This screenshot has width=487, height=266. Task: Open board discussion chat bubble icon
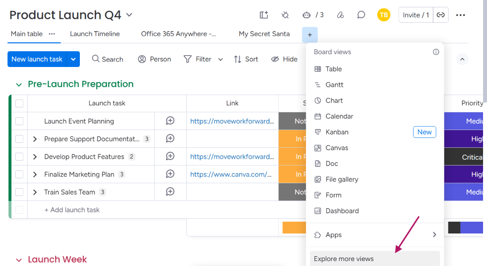[x=361, y=15]
